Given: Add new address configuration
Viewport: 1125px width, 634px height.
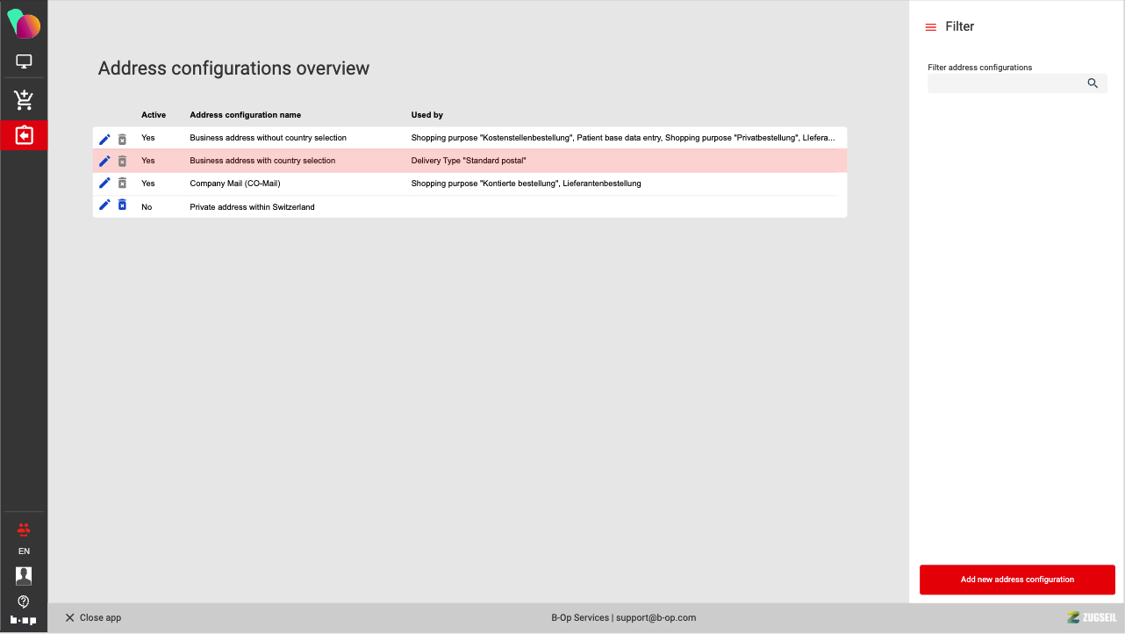Looking at the screenshot, I should (x=1017, y=580).
